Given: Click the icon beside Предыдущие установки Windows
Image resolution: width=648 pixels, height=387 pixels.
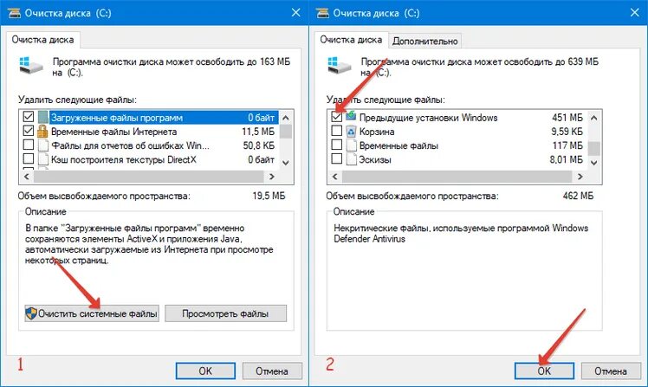Looking at the screenshot, I should tap(351, 117).
